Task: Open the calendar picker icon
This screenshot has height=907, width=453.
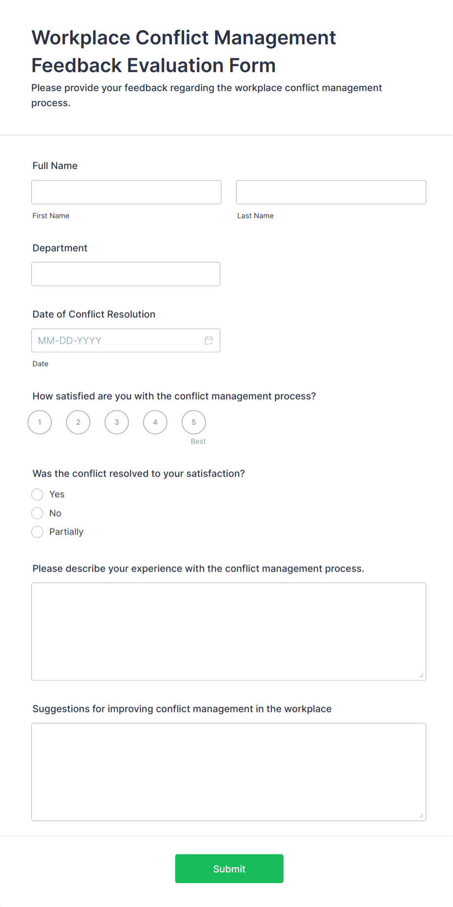Action: (x=209, y=340)
